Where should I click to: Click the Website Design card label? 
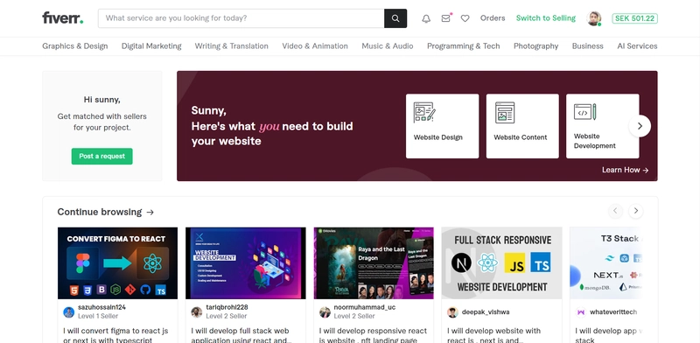[x=438, y=137]
